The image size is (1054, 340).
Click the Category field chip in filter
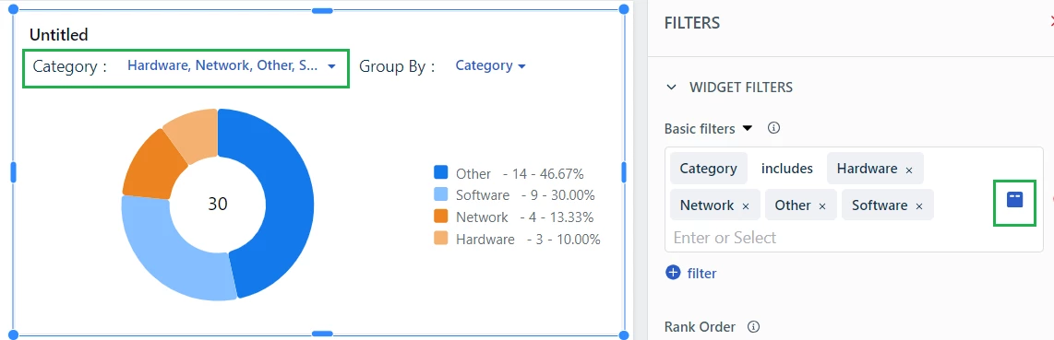coord(709,169)
